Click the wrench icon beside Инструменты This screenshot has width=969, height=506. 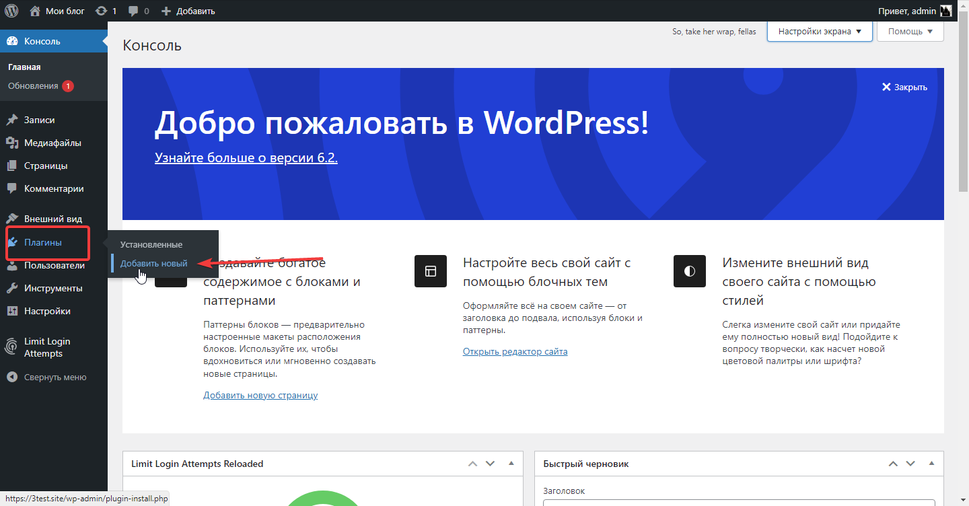tap(12, 288)
